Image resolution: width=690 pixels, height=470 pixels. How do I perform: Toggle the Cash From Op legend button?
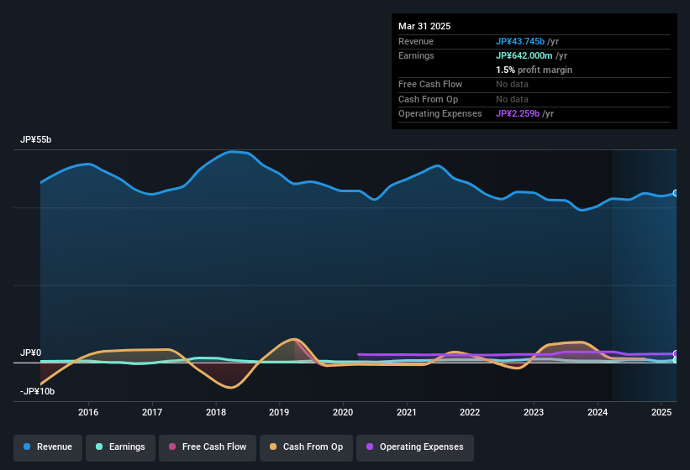point(306,447)
